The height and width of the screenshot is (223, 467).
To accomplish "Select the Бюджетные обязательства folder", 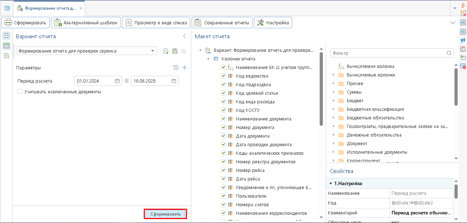I will pos(375,118).
